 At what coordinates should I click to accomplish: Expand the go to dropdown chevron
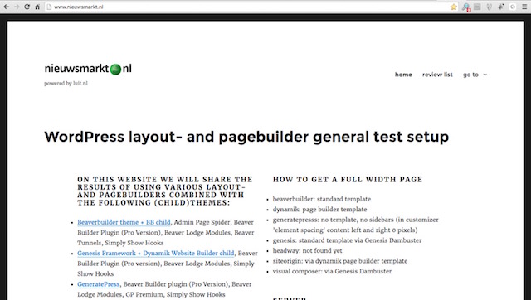(485, 75)
